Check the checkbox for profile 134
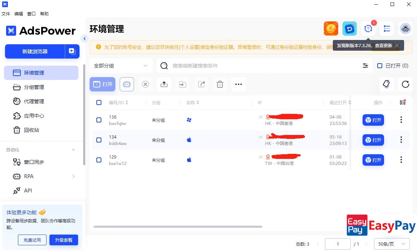This screenshot has width=417, height=251. (x=99, y=140)
